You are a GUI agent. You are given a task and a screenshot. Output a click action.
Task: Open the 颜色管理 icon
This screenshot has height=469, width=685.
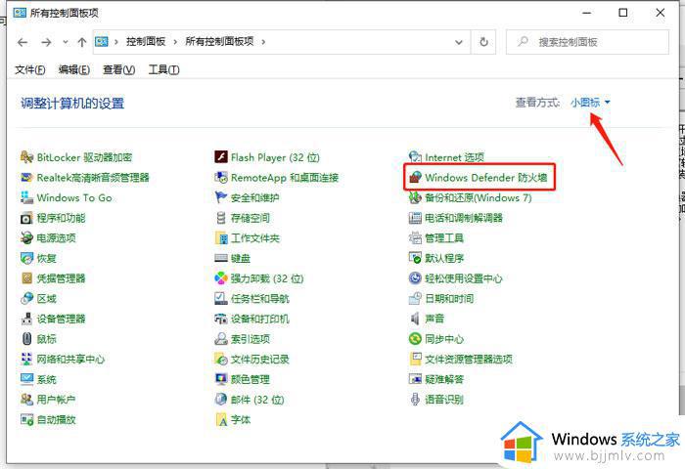click(x=221, y=379)
